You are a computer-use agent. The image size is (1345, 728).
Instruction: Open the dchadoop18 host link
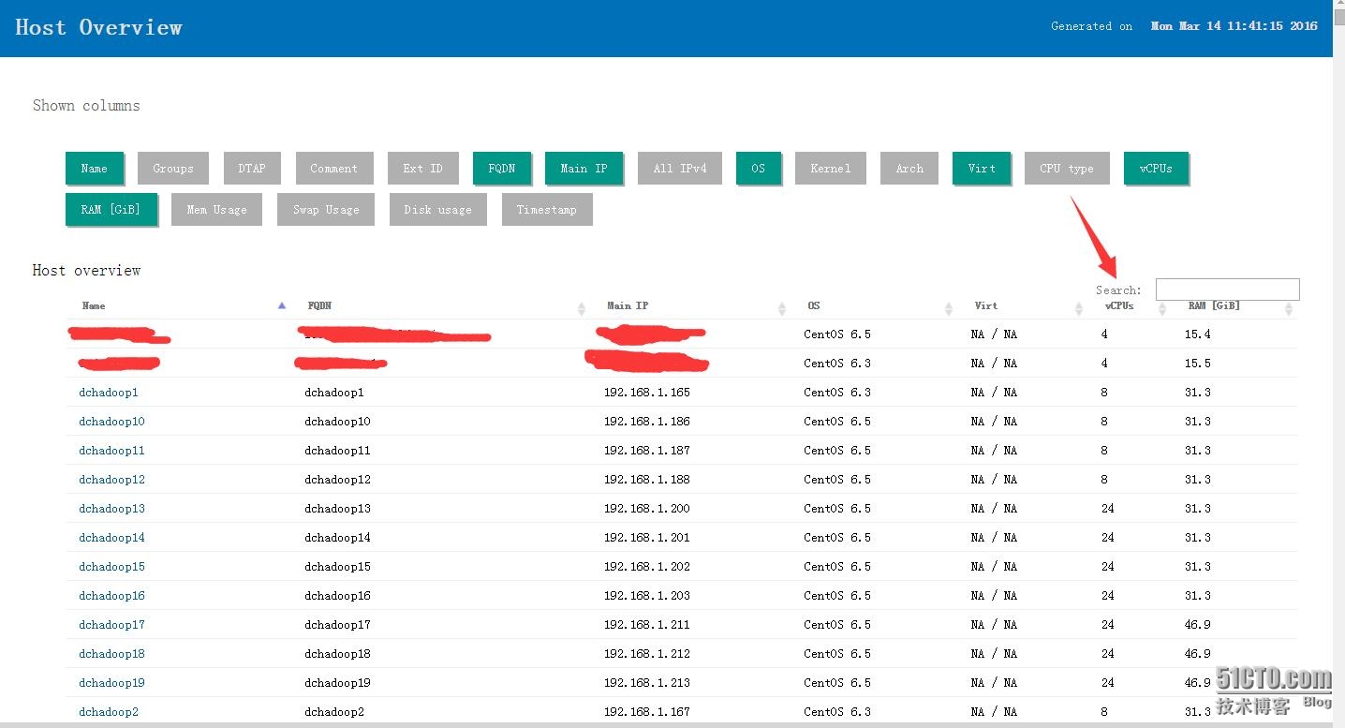(111, 653)
